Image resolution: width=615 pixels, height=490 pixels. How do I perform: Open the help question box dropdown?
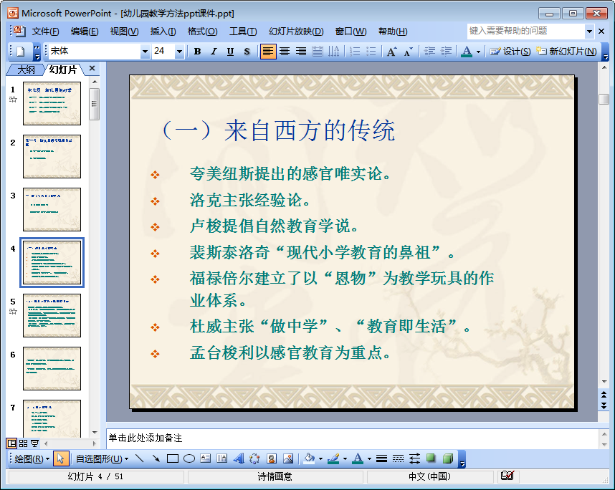(589, 31)
